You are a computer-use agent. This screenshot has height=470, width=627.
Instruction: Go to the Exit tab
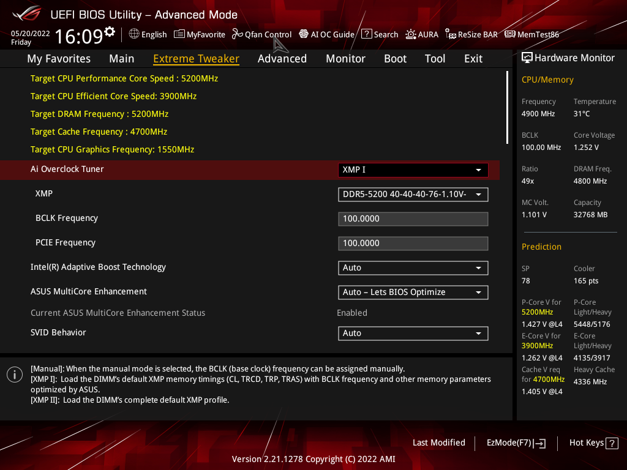(x=473, y=59)
